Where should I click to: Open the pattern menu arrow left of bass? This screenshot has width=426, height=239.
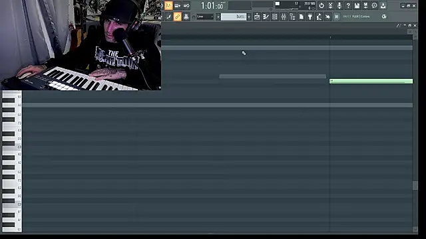pos(218,17)
